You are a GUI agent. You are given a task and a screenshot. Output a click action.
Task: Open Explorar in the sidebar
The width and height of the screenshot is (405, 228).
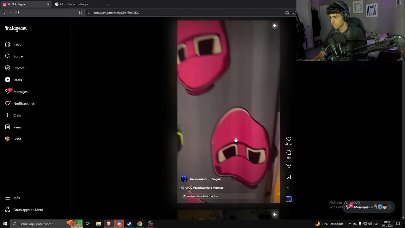[15, 68]
